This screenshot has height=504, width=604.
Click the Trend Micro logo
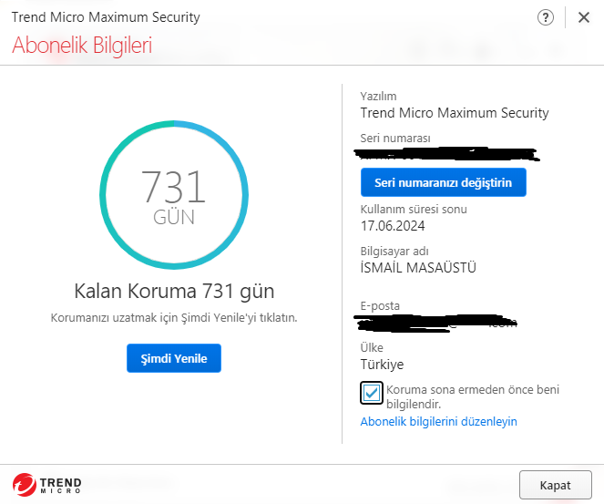[47, 484]
